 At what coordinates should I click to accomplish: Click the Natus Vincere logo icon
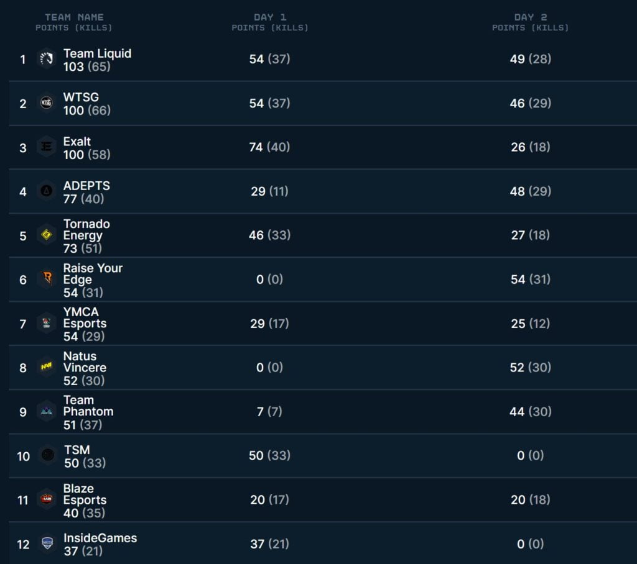47,368
